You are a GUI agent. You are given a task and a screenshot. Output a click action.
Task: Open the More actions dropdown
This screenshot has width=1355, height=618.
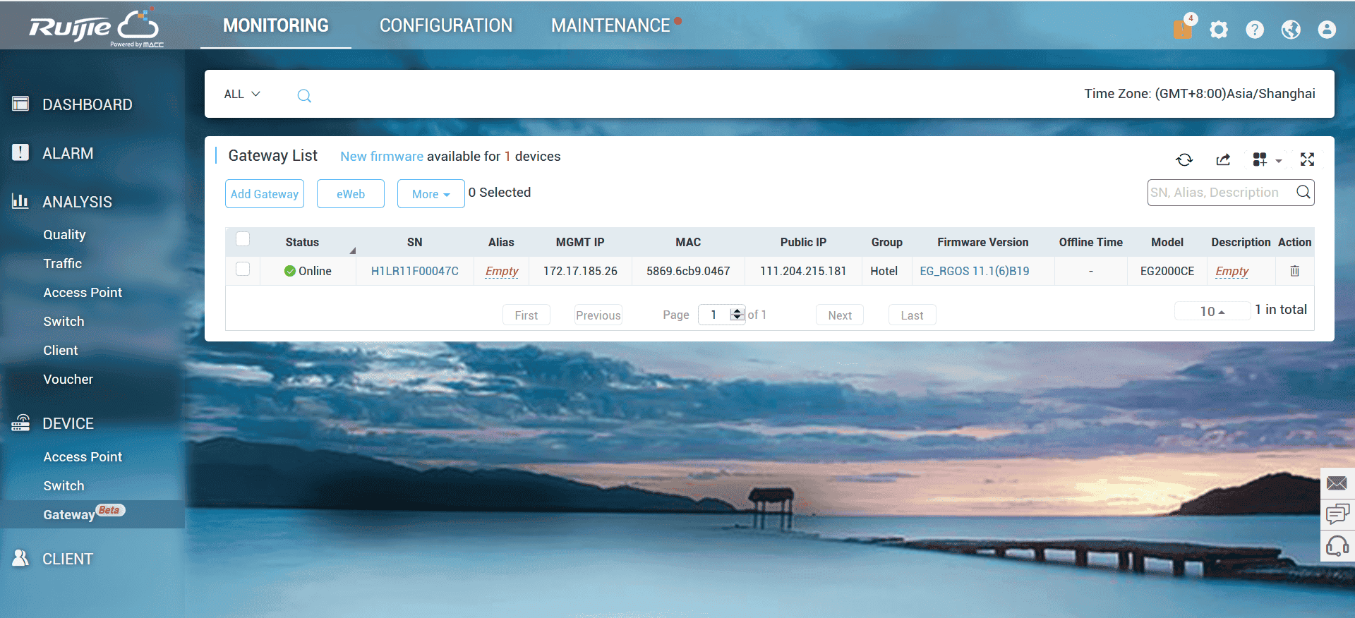coord(430,194)
